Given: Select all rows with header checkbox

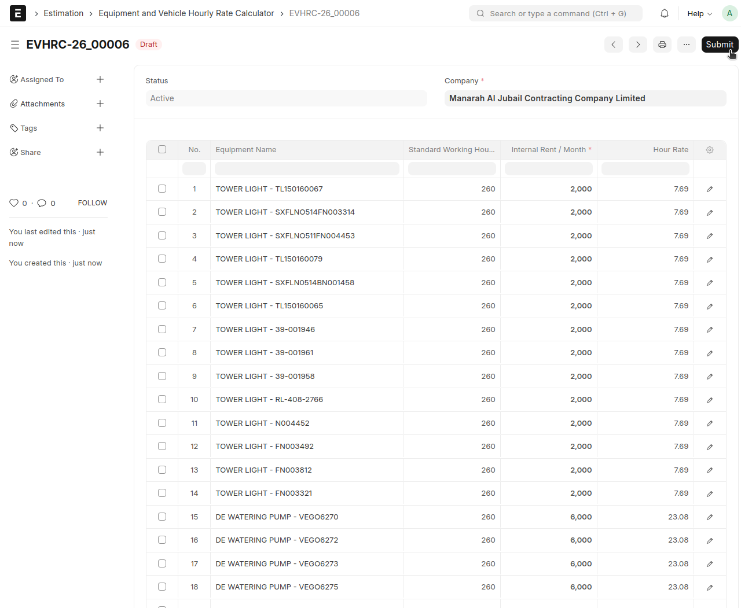Looking at the screenshot, I should [x=162, y=149].
